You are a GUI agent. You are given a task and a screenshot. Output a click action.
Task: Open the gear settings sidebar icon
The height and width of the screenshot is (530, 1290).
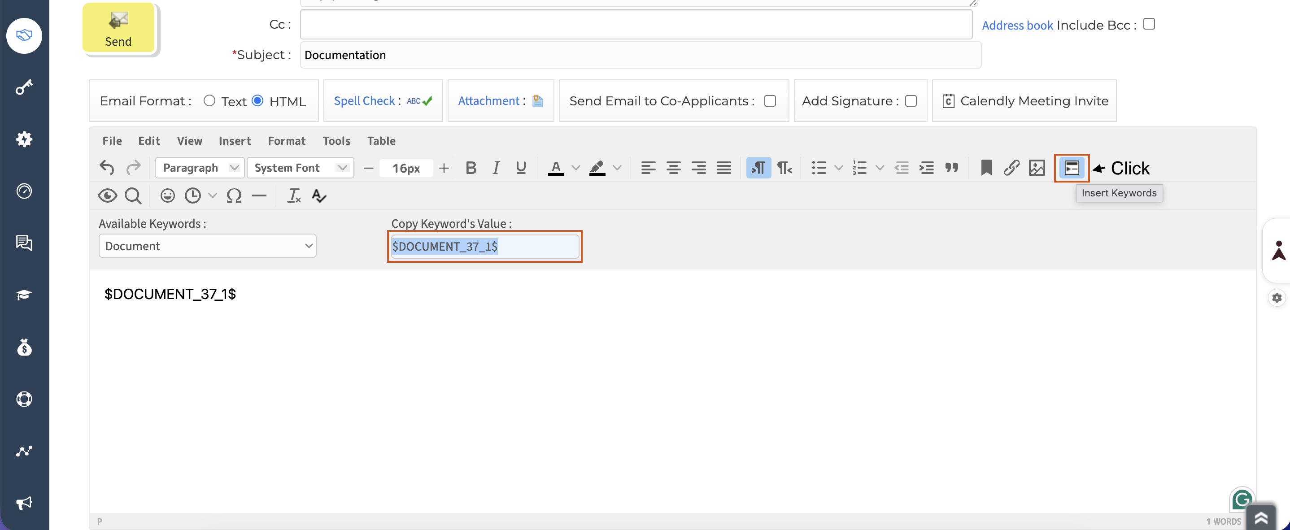coord(24,139)
